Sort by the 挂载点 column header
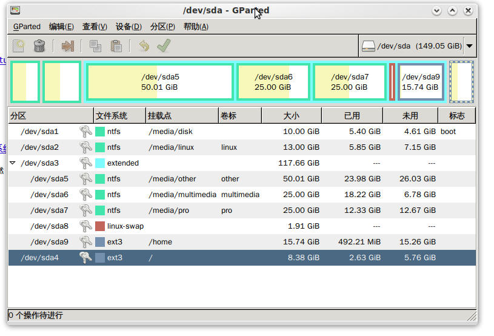 182,116
